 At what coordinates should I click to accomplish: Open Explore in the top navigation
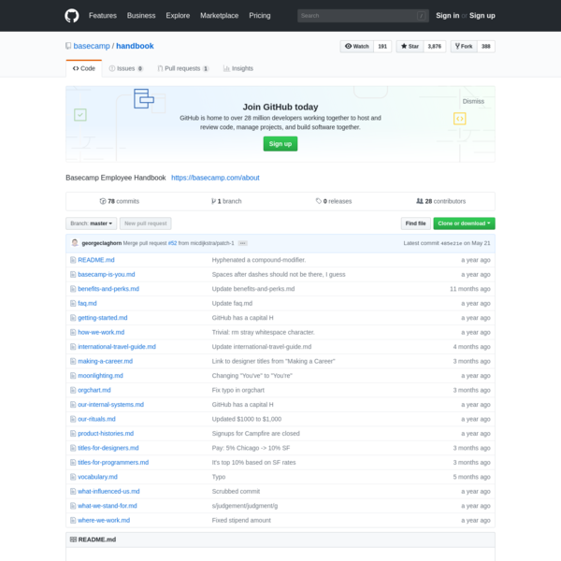click(178, 16)
